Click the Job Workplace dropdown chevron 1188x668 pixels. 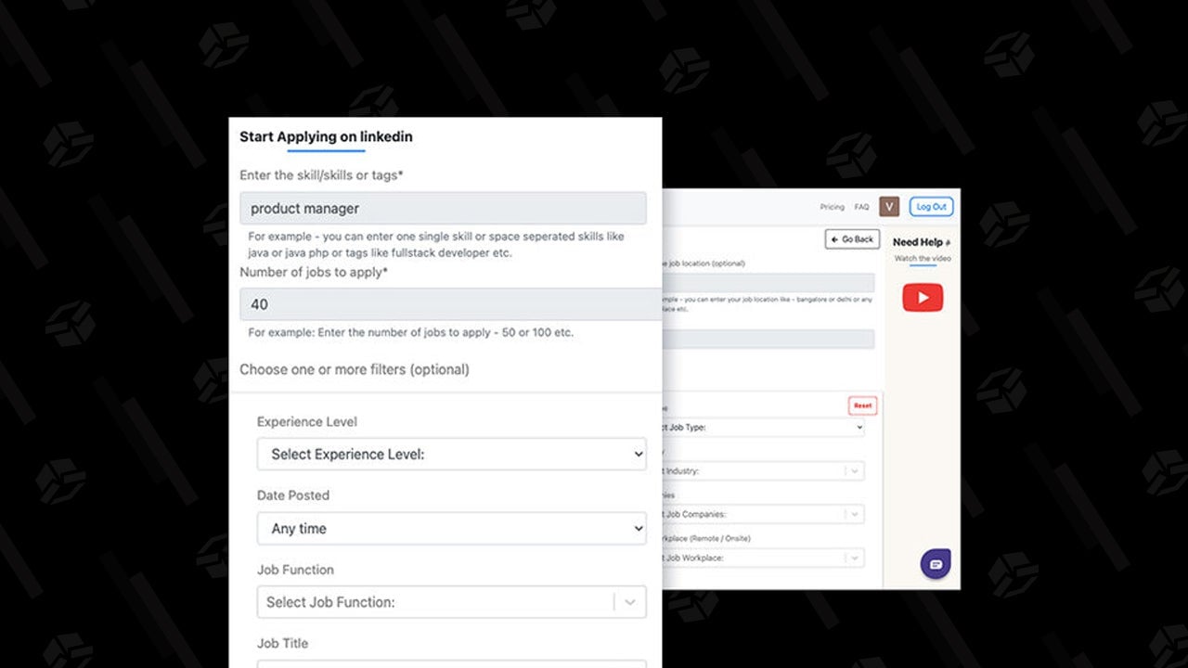[854, 558]
